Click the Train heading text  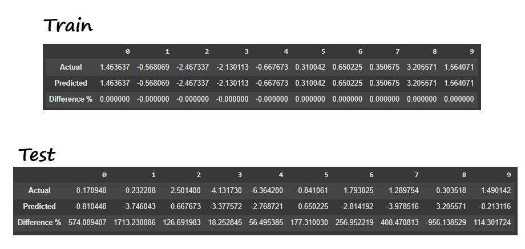click(x=68, y=25)
